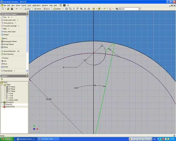This screenshot has height=141, width=176.
Task: Select the Trim tool
Action: [4, 61]
